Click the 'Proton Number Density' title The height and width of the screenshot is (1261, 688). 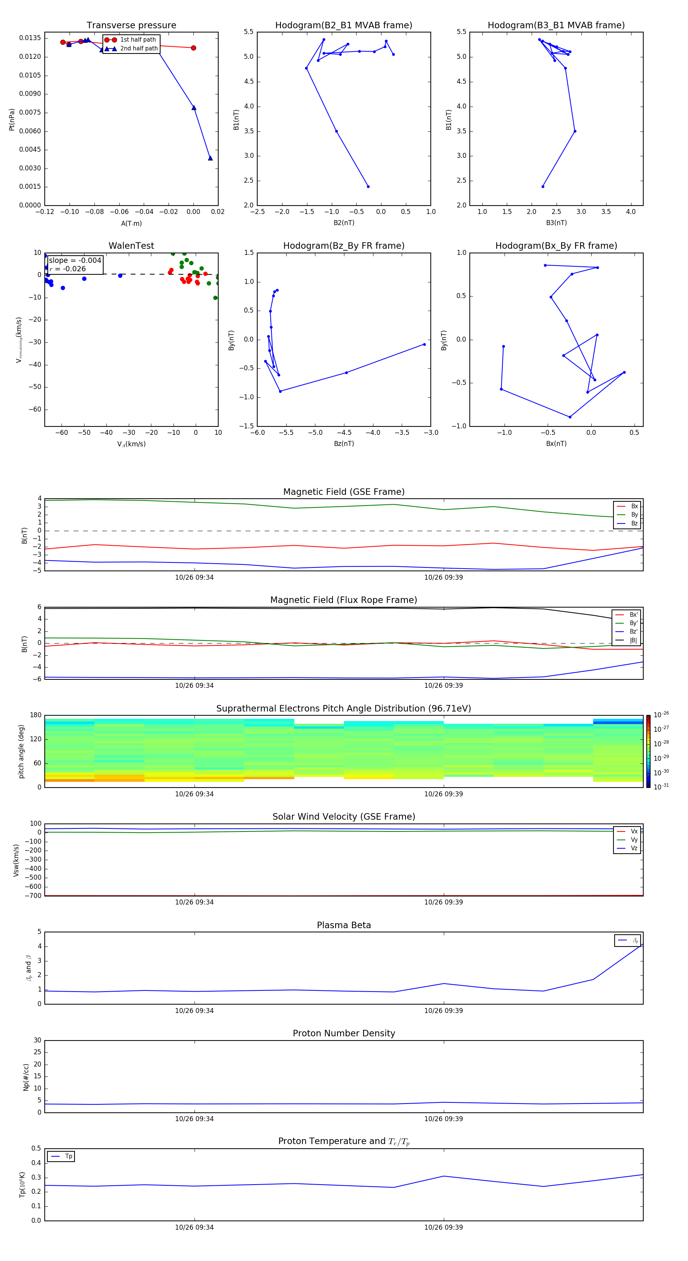pyautogui.click(x=344, y=1033)
